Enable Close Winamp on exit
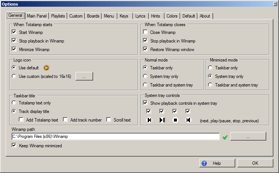Image resolution: width=279 pixels, height=173 pixels. (x=145, y=32)
